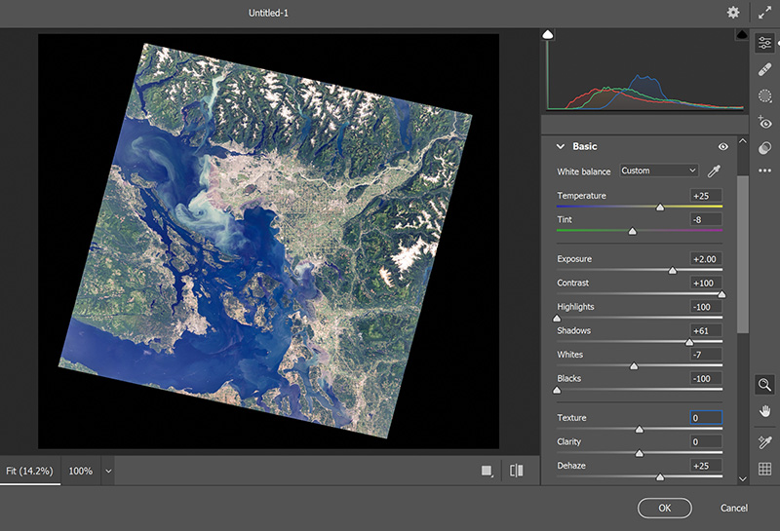Viewport: 780px width, 531px height.
Task: Toggle the grid overlay
Action: click(x=765, y=470)
